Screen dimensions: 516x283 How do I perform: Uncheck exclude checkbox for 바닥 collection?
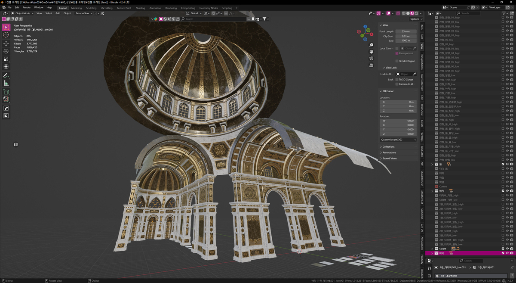(503, 253)
